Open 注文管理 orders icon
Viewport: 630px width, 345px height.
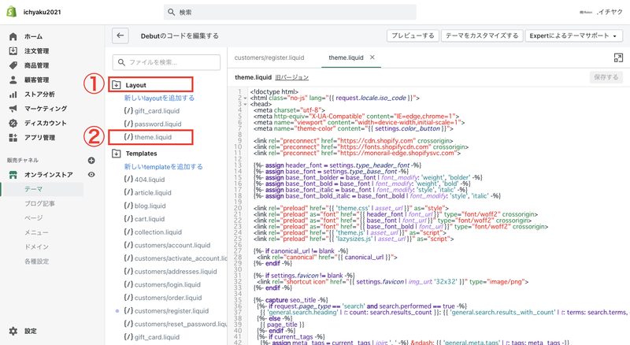tap(13, 50)
